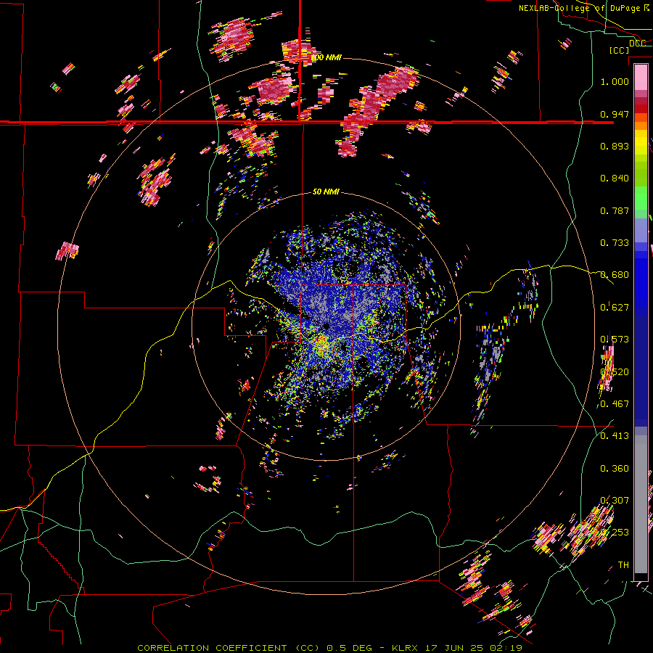Click the 50 NMI range ring label
This screenshot has height=653, width=653.
click(326, 192)
